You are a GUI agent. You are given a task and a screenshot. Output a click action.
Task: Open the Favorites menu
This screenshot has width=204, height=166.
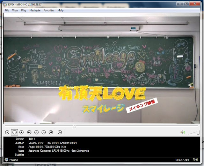(x=49, y=11)
